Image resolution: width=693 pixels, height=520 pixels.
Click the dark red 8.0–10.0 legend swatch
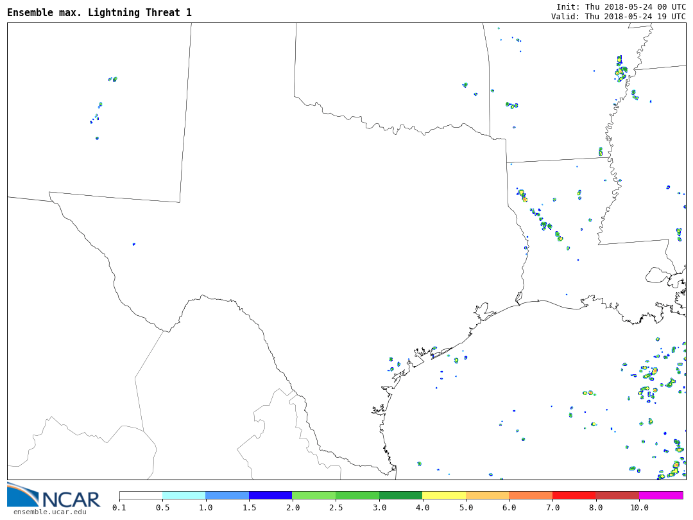tap(617, 496)
